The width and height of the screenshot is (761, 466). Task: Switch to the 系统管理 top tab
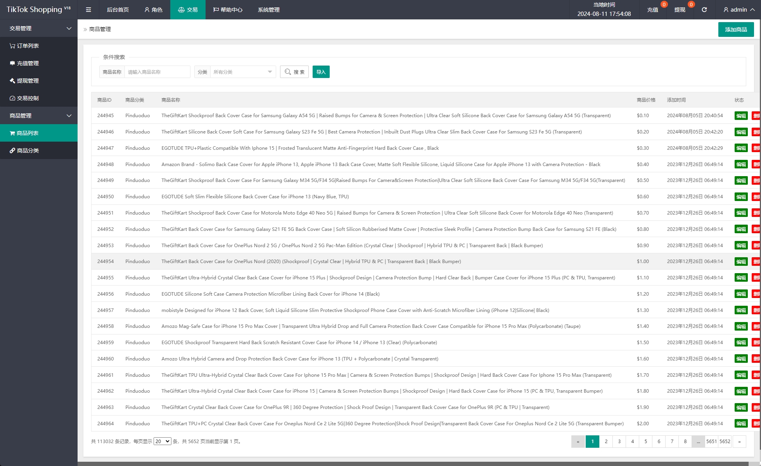pos(268,10)
